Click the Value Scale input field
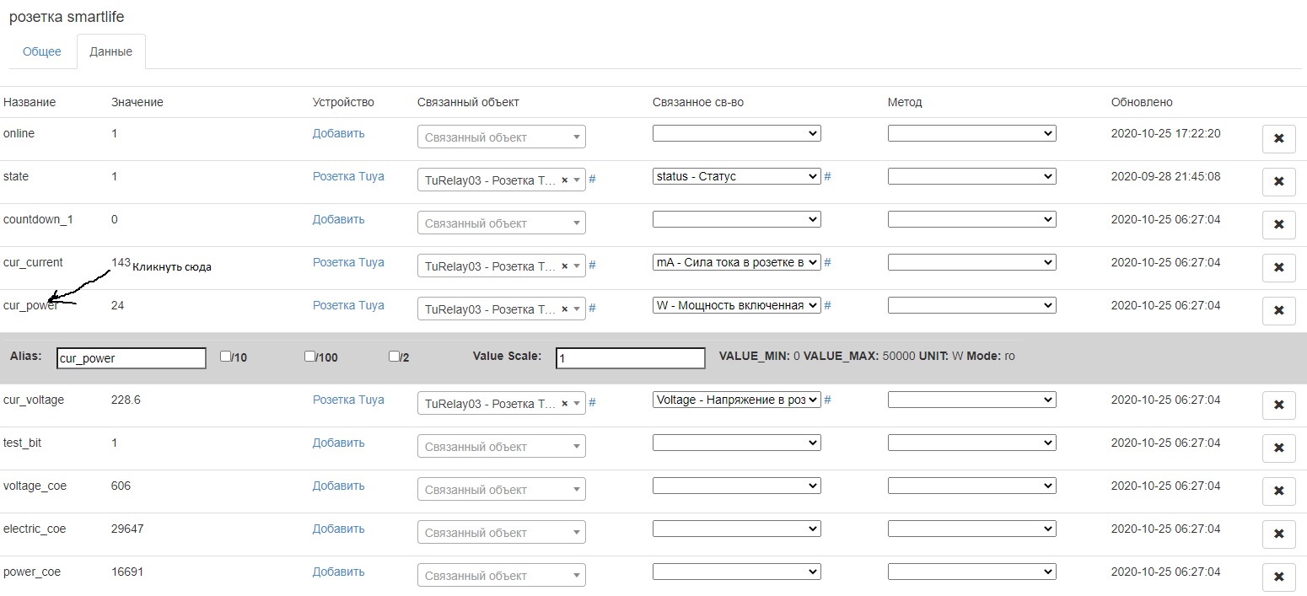The image size is (1307, 596). [630, 358]
